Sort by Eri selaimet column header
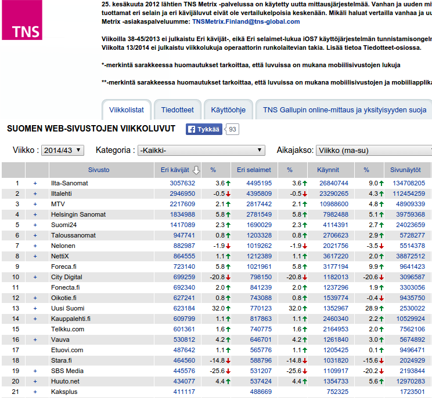432x398 pixels. pos(254,170)
